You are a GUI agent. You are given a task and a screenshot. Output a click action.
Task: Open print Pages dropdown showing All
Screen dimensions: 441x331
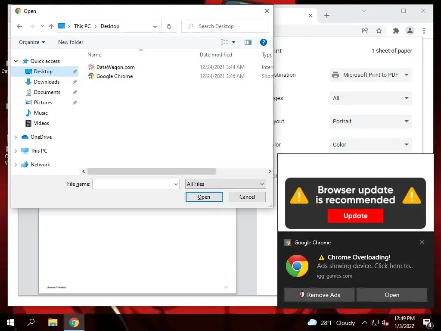pos(370,98)
